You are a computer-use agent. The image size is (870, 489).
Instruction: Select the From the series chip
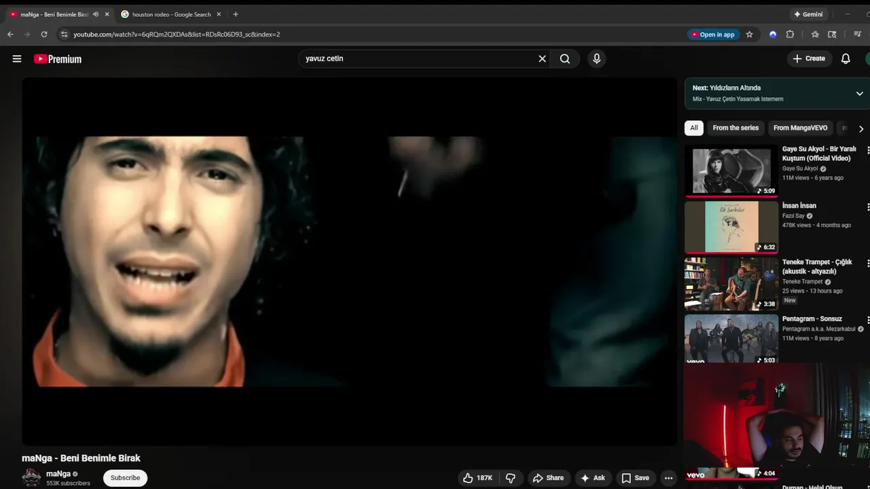pyautogui.click(x=735, y=128)
